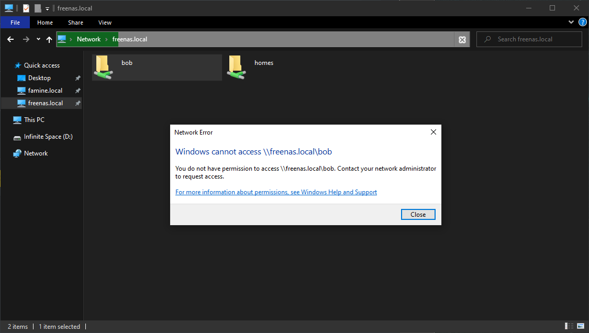Click Network in the address breadcrumb
The height and width of the screenshot is (333, 589).
coord(88,39)
